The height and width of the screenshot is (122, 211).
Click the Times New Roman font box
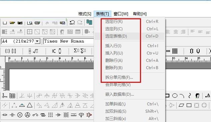click(x=68, y=41)
